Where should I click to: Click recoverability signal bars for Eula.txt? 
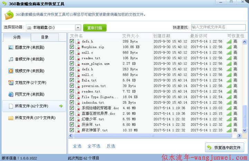click(229, 80)
